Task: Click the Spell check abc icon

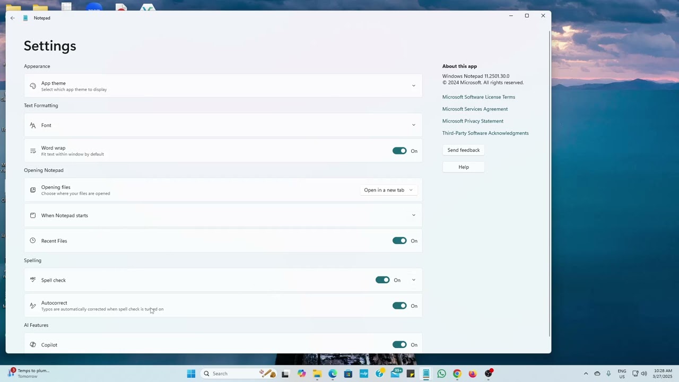Action: click(x=33, y=280)
